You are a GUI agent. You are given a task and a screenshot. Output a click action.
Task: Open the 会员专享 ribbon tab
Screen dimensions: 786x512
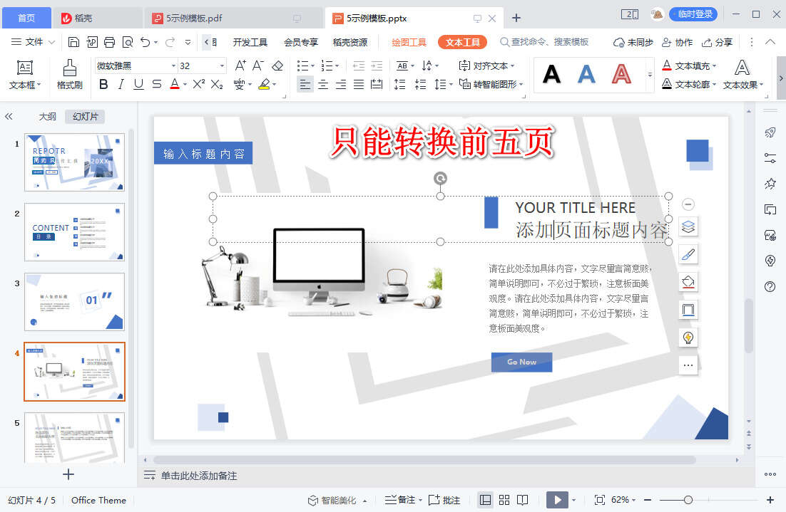point(301,42)
